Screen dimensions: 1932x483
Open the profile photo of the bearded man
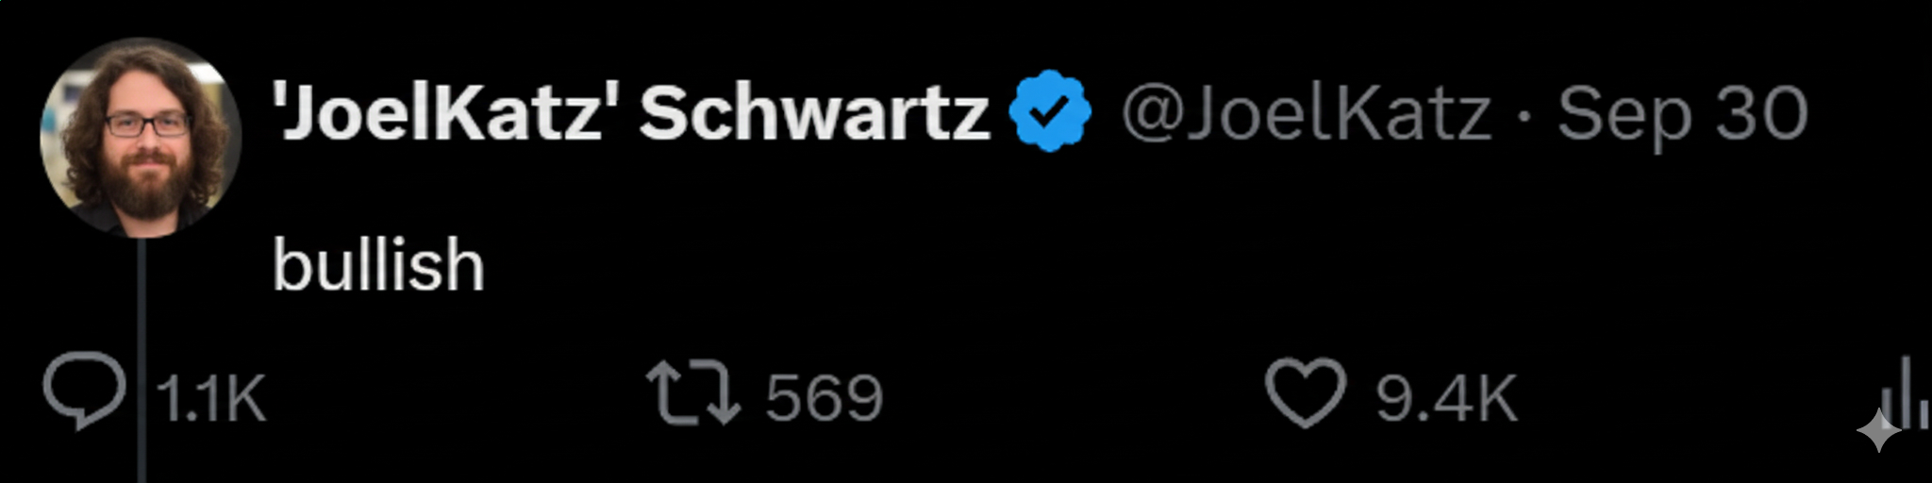click(141, 138)
